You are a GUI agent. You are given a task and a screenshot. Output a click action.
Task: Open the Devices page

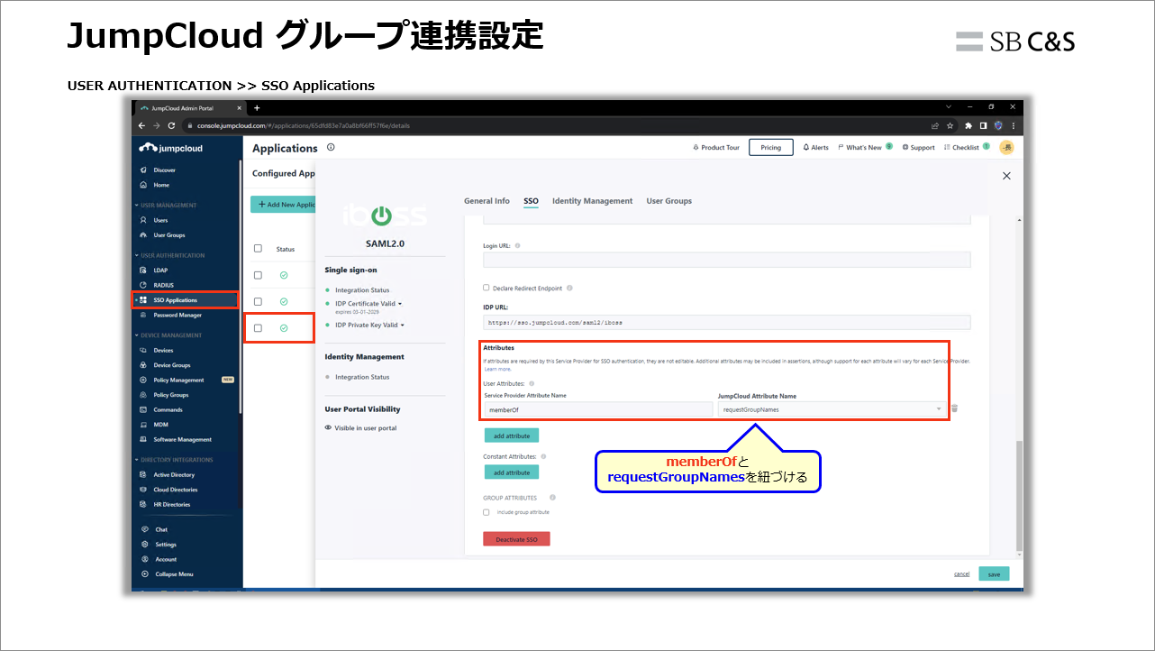(x=163, y=350)
